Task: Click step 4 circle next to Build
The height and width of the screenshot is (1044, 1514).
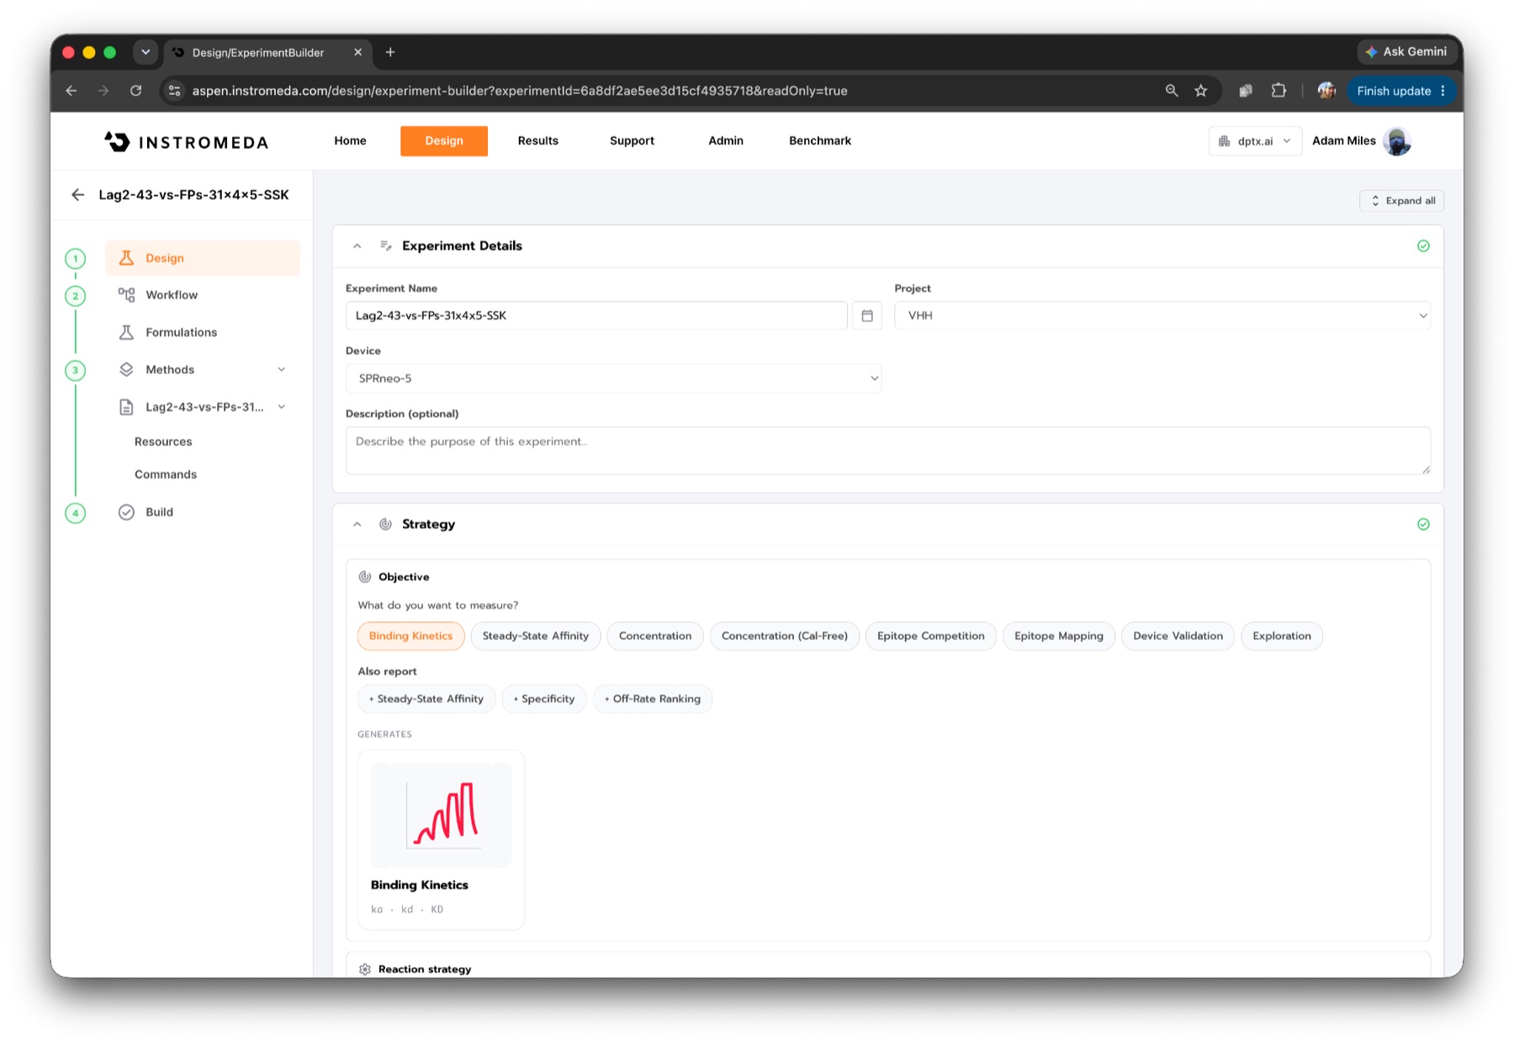Action: (x=76, y=513)
